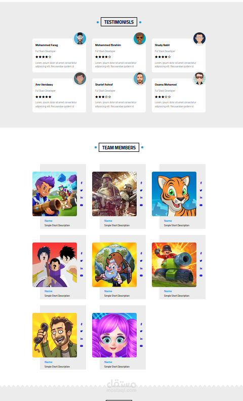Select the green tank team member picture
243x401 pixels.
point(174,265)
